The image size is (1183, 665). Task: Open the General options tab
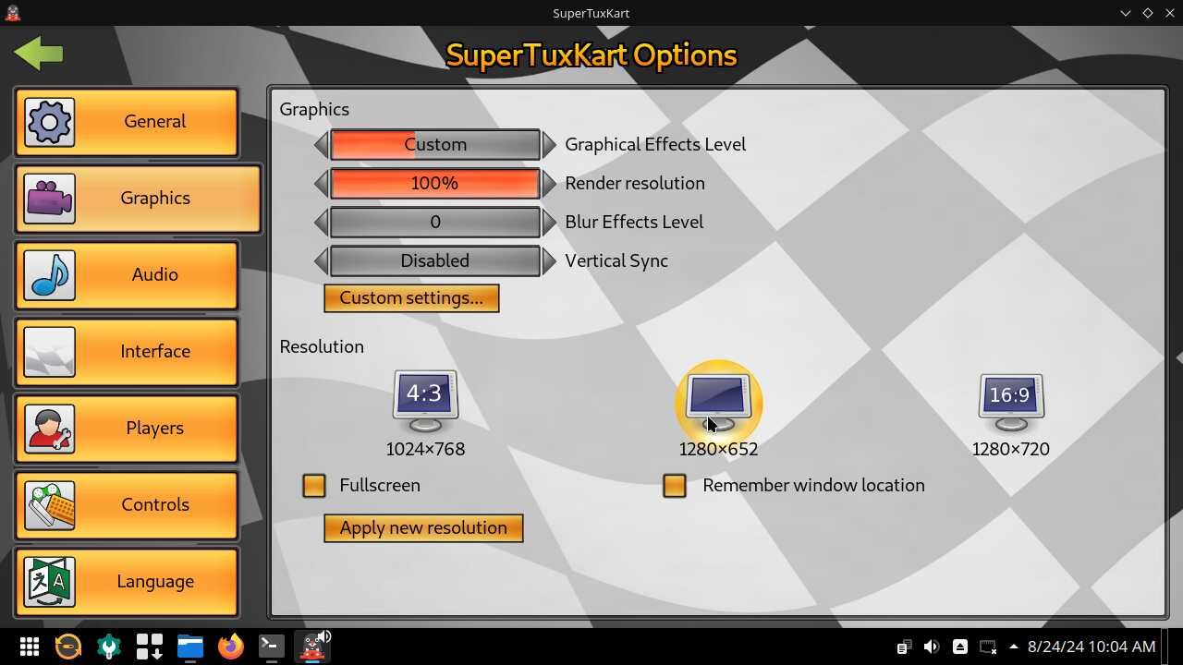pyautogui.click(x=127, y=122)
